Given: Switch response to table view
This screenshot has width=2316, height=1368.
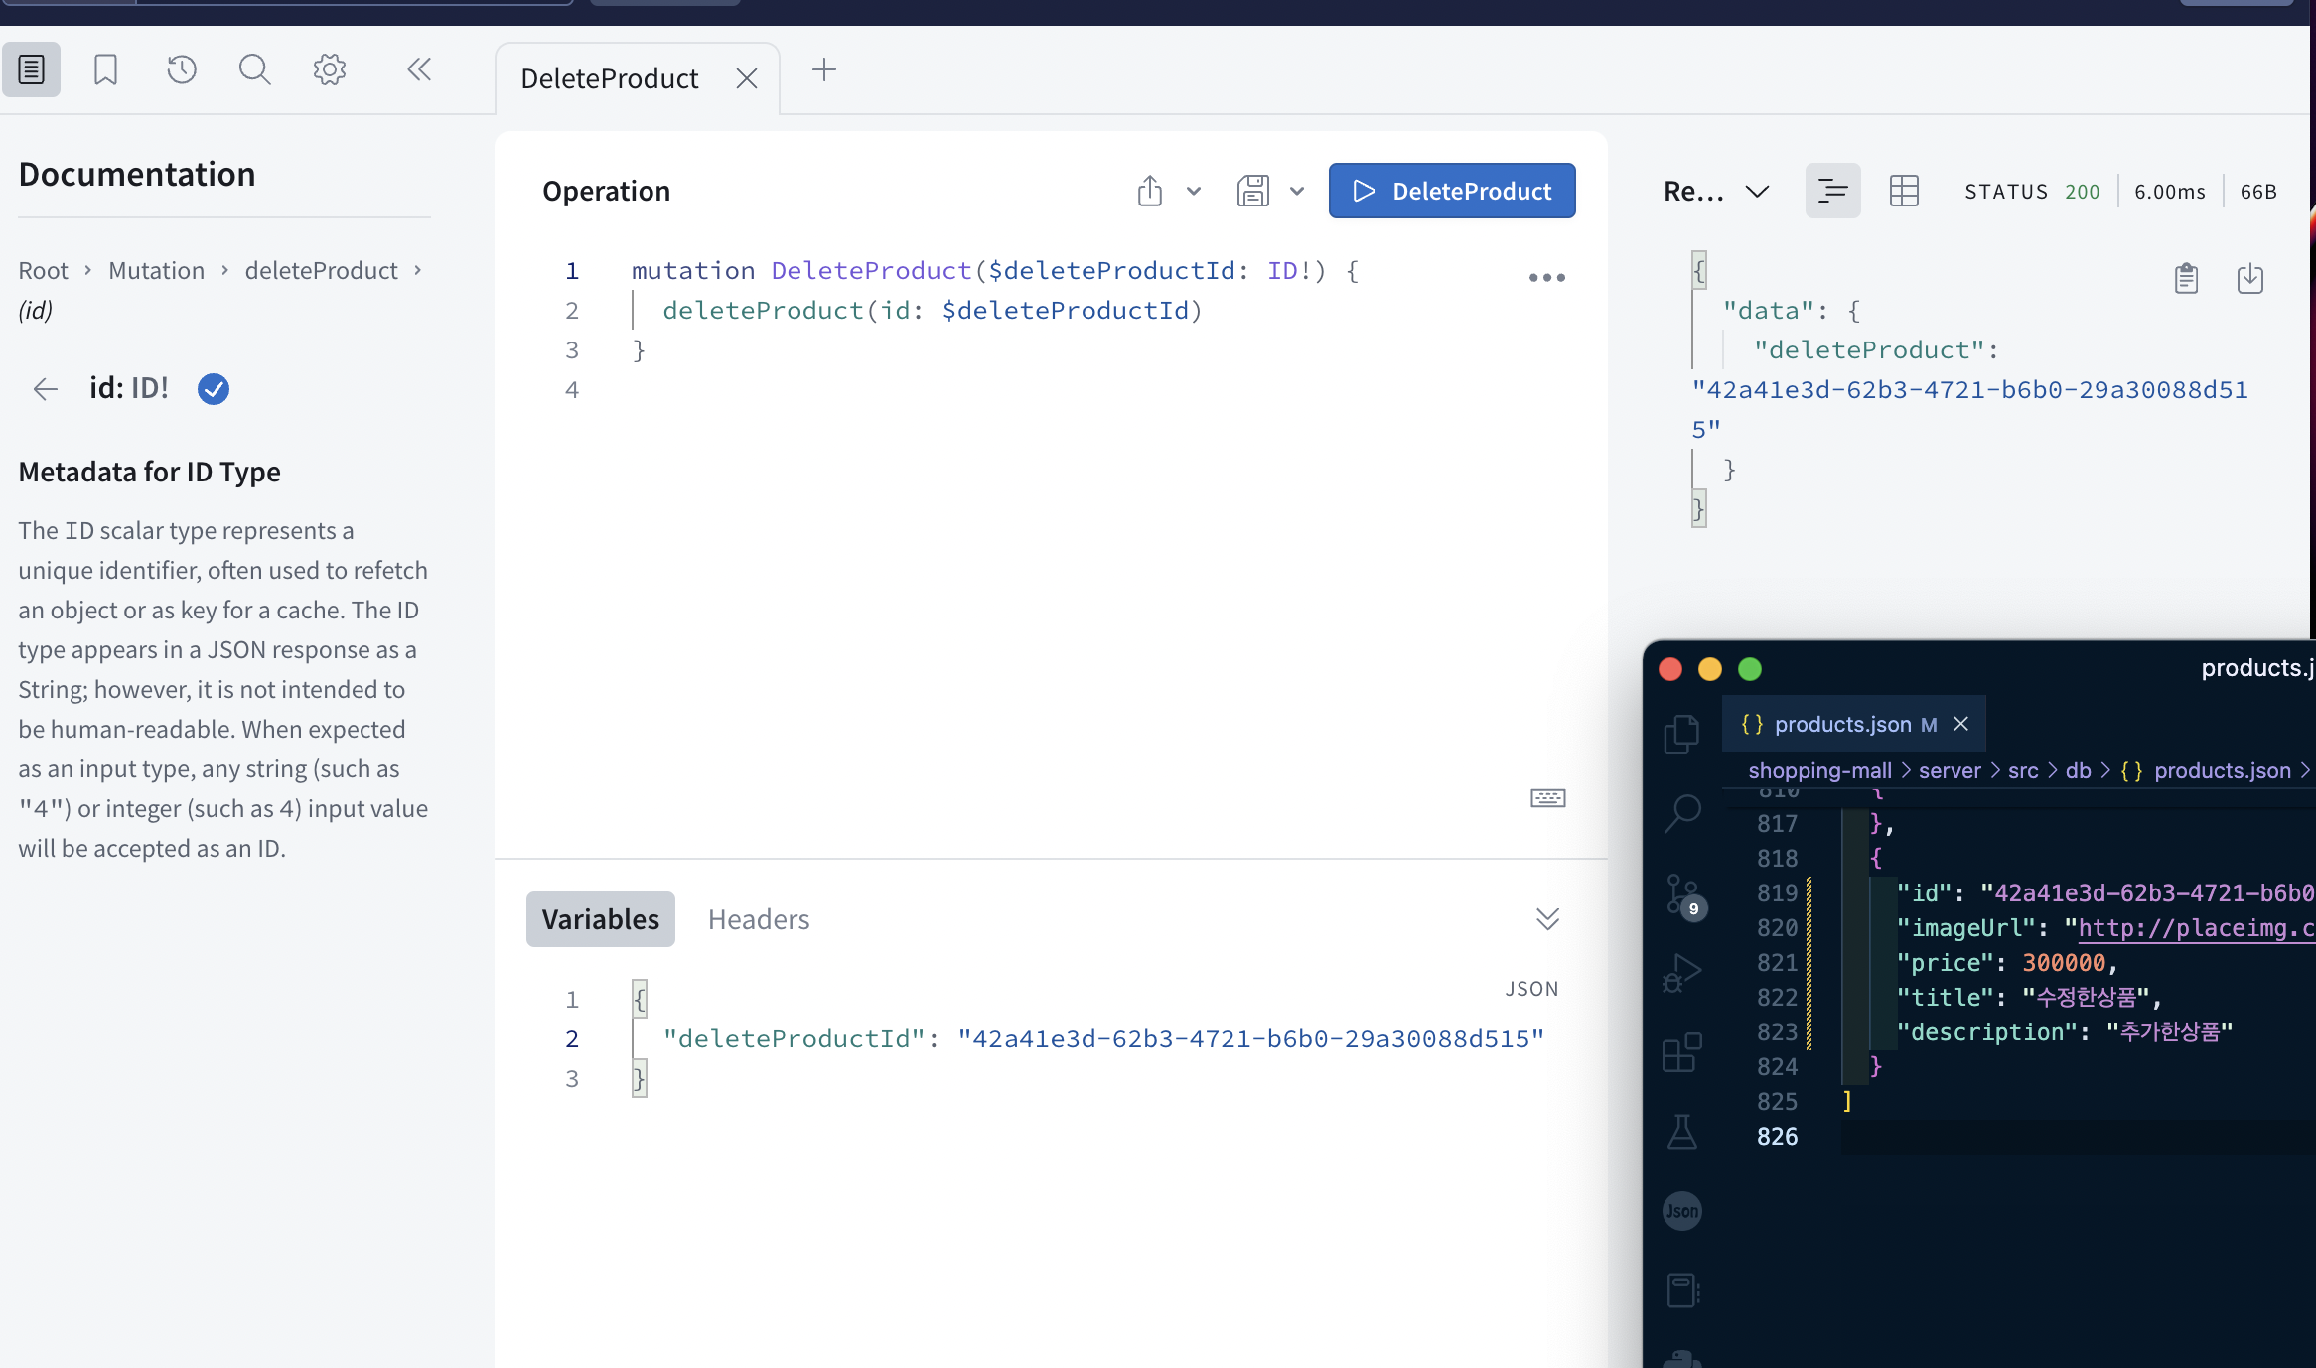Looking at the screenshot, I should pyautogui.click(x=1904, y=191).
